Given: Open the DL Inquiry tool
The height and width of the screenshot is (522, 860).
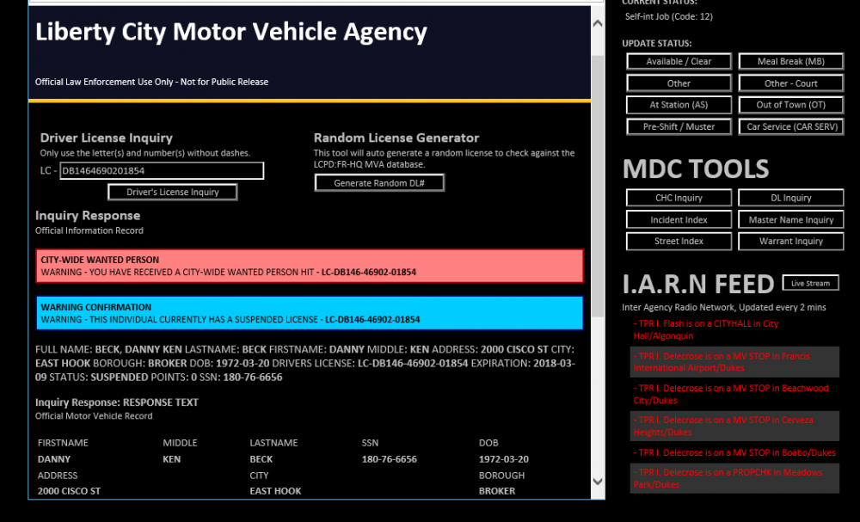Looking at the screenshot, I should point(791,198).
